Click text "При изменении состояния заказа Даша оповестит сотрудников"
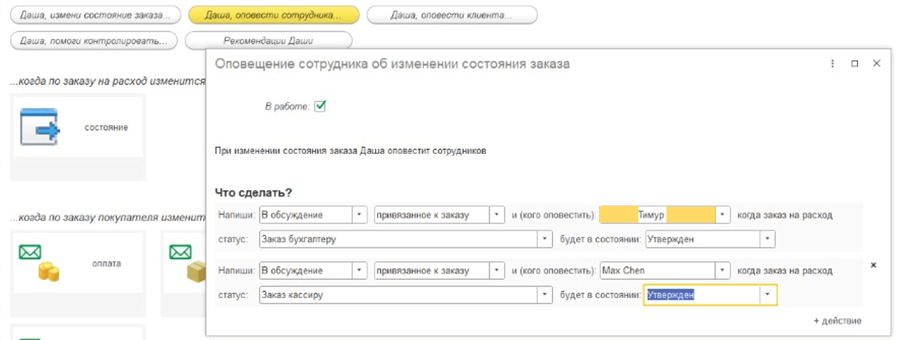901x340 pixels. [350, 151]
